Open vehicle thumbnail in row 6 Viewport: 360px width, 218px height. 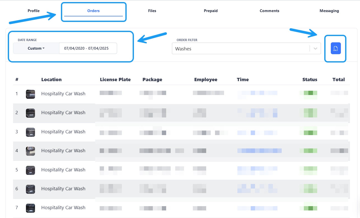click(30, 189)
